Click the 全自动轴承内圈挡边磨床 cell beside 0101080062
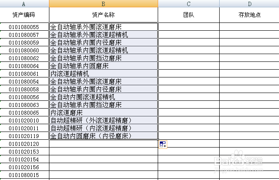The image size is (279, 180). point(104,58)
